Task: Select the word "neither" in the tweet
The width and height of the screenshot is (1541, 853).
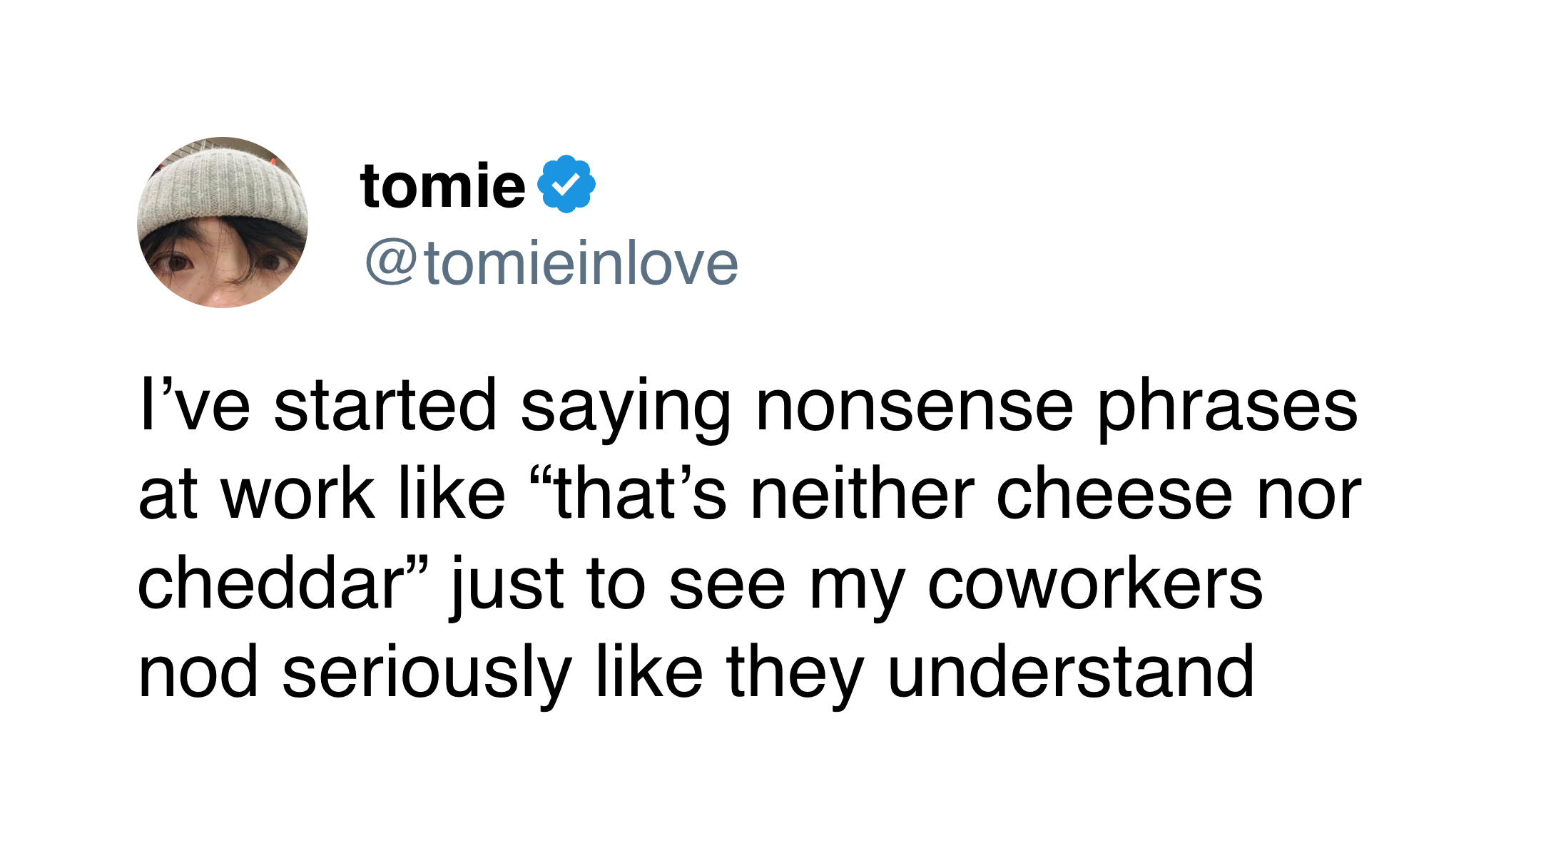Action: [x=862, y=494]
